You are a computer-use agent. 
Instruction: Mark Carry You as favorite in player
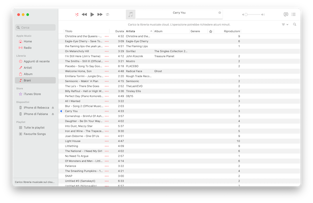coord(220,13)
